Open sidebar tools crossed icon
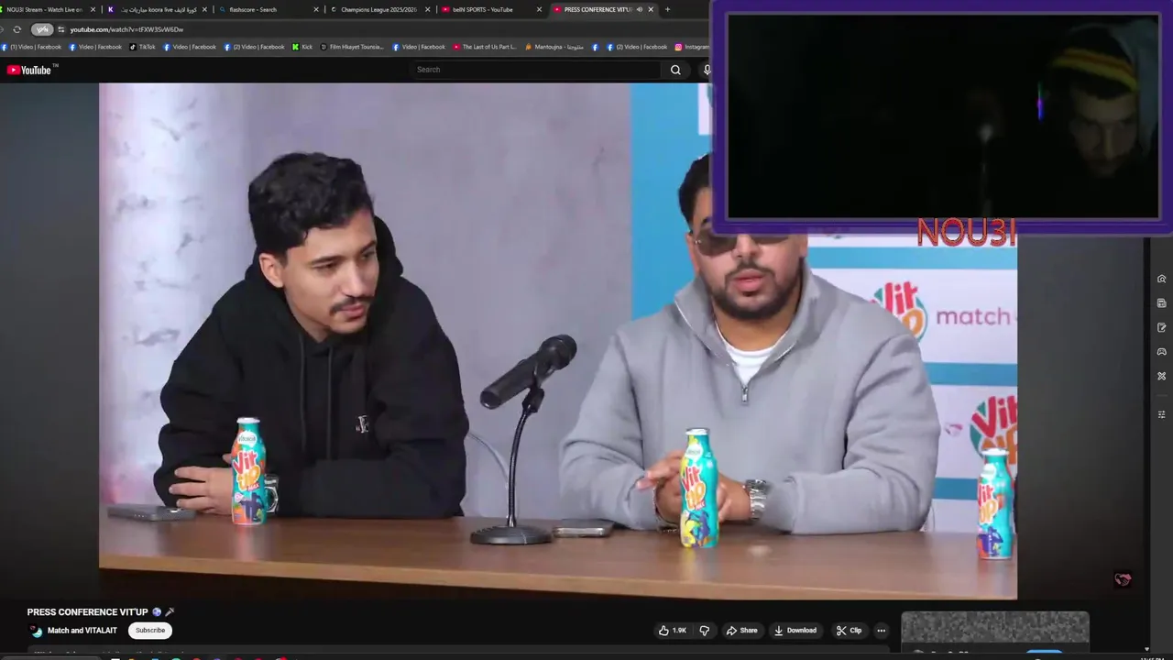The width and height of the screenshot is (1173, 660). coord(1162,376)
